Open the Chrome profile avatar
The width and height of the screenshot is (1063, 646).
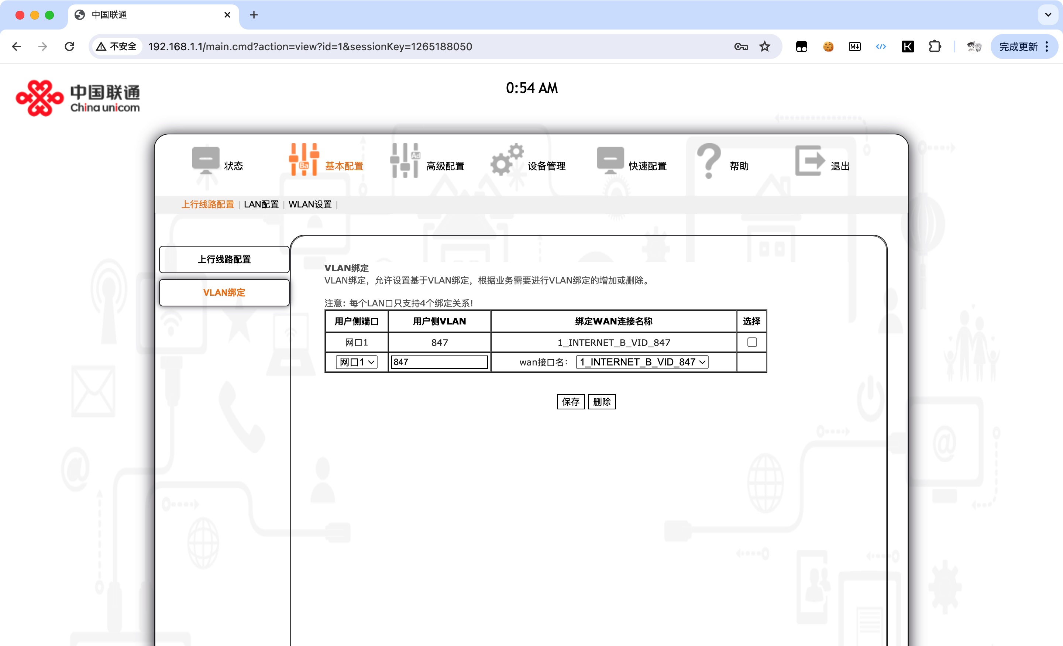(x=974, y=47)
